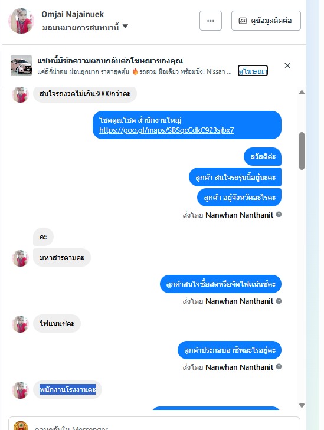
Task: Click the chat scrollbar thumb
Action: click(x=302, y=151)
